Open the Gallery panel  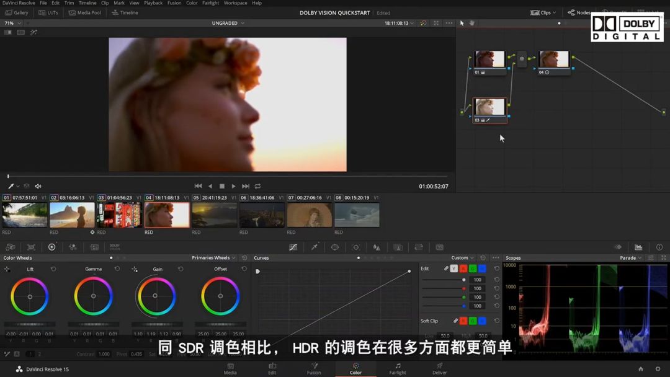click(x=17, y=13)
